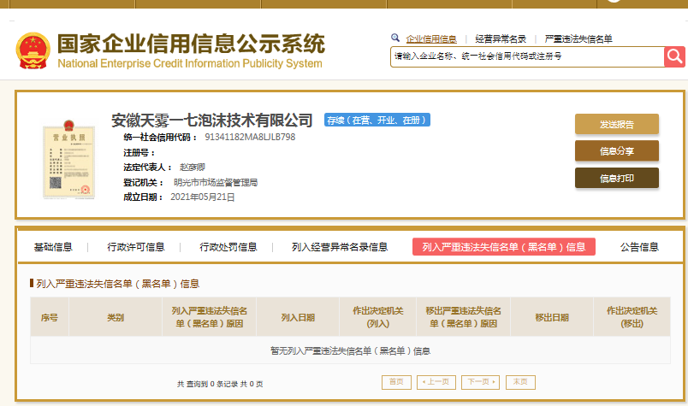Switch to the 列入经营异常名录信息 tab
The height and width of the screenshot is (406, 688).
(x=340, y=247)
